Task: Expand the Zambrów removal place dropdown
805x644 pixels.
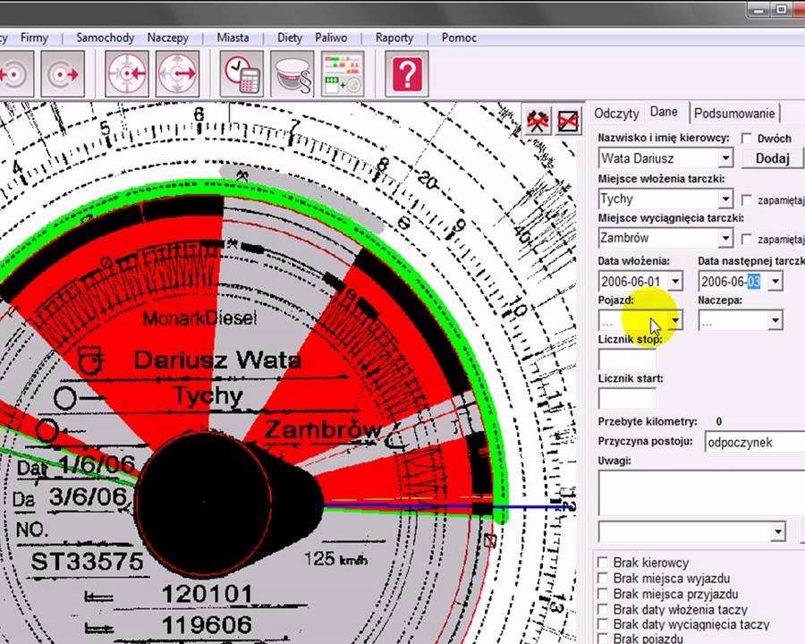Action: tap(725, 238)
